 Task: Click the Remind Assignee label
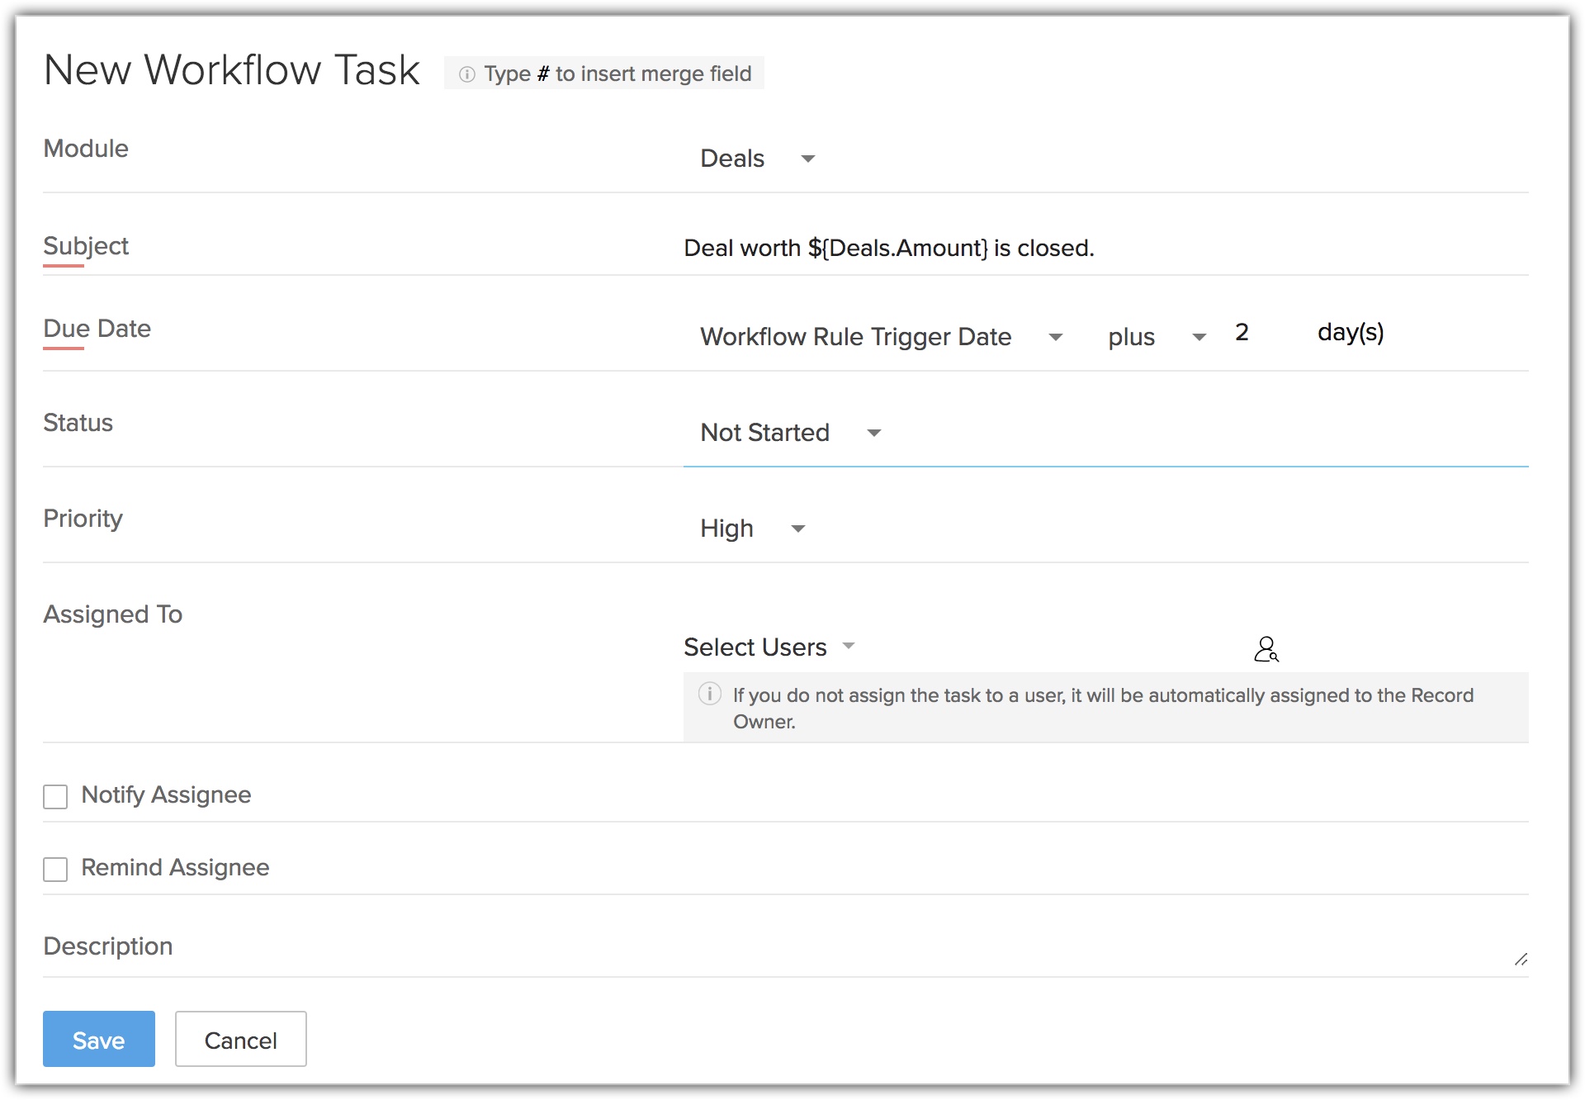coord(175,867)
